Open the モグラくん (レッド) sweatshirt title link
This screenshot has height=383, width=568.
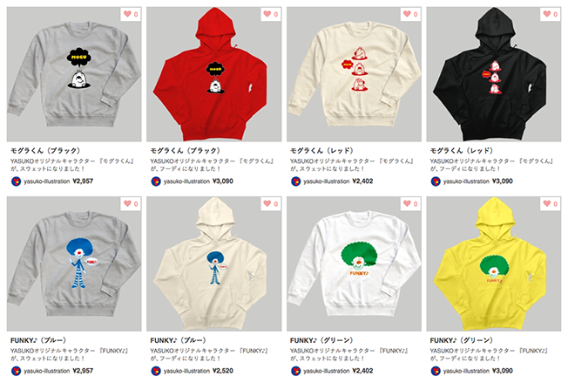(x=321, y=151)
